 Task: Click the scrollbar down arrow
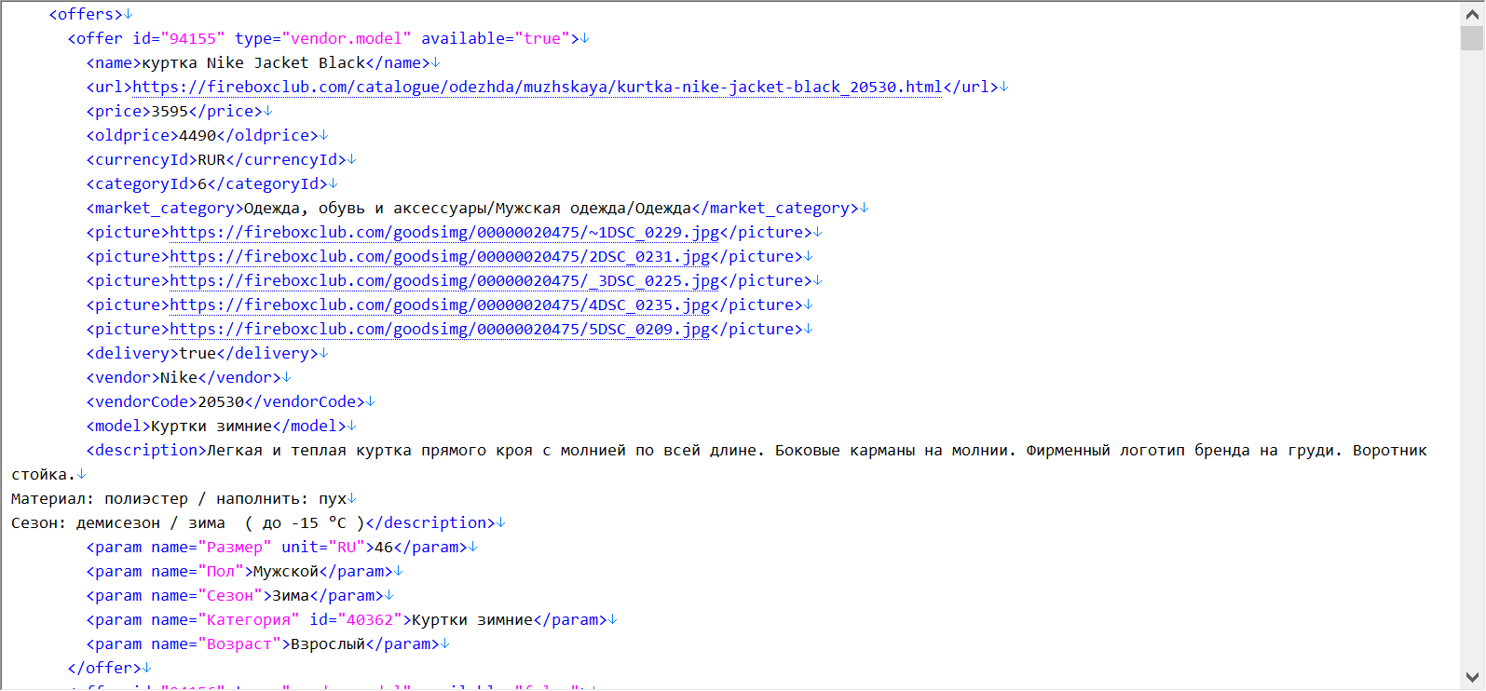pyautogui.click(x=1472, y=678)
